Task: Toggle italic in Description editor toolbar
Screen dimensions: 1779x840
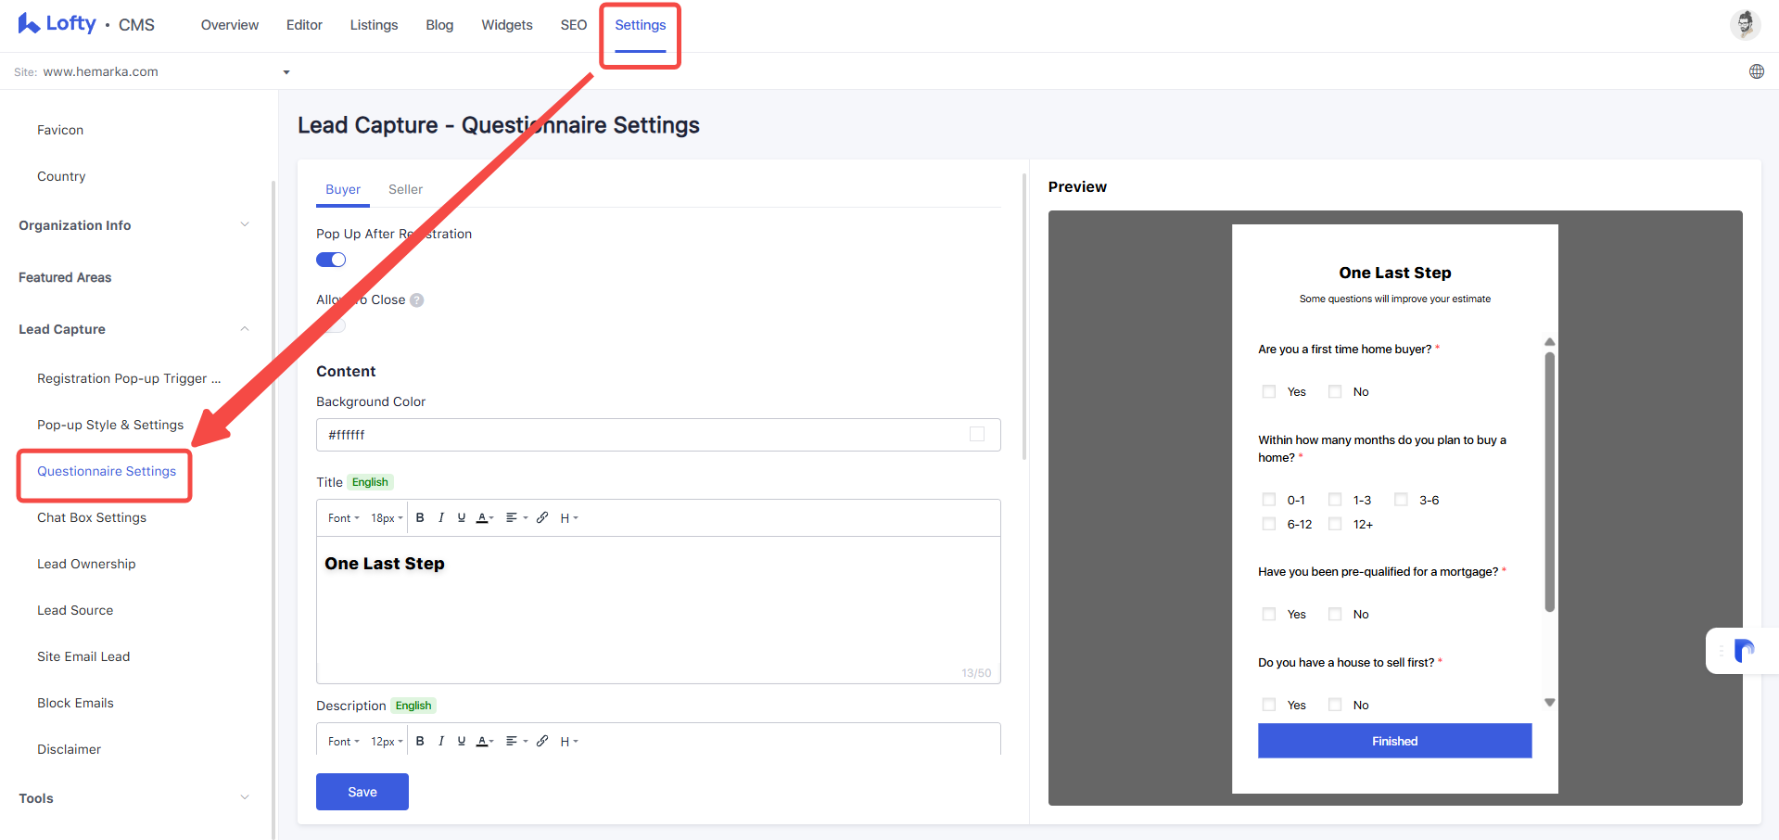Action: coord(440,741)
